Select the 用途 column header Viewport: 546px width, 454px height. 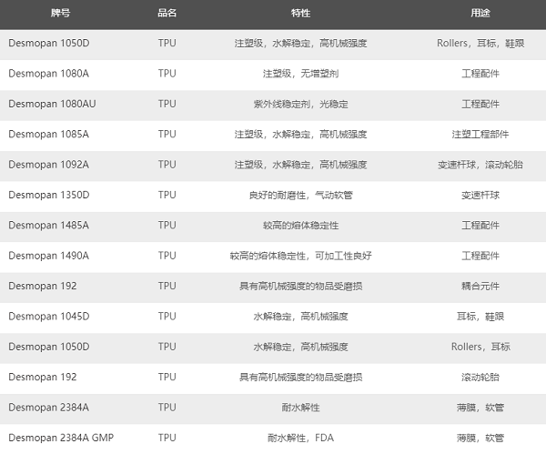[x=480, y=15]
